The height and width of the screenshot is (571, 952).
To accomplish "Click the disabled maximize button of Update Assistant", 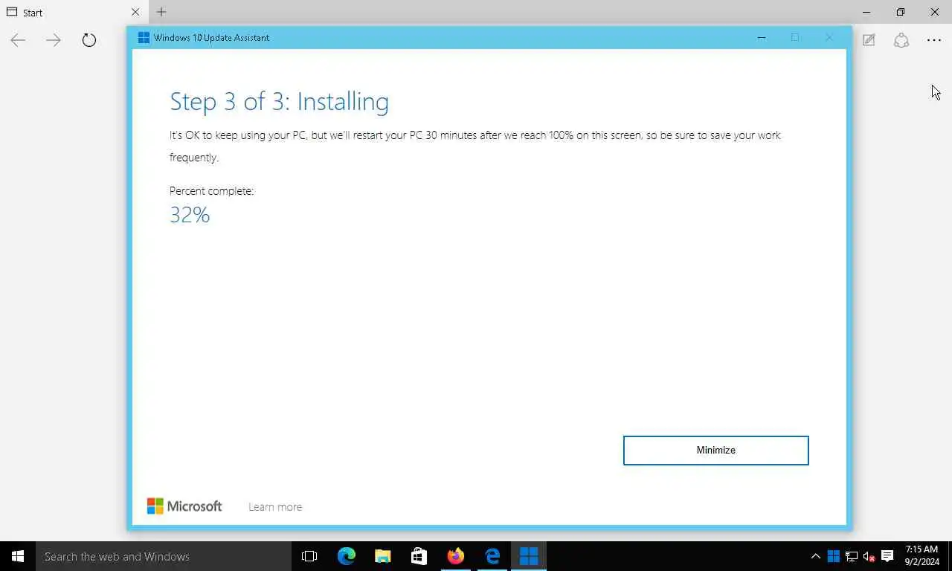I will 795,38.
